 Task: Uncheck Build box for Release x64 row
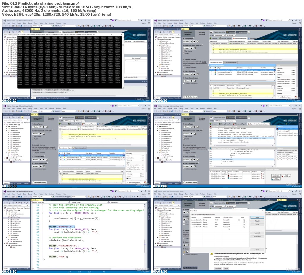pyautogui.click(x=244, y=227)
